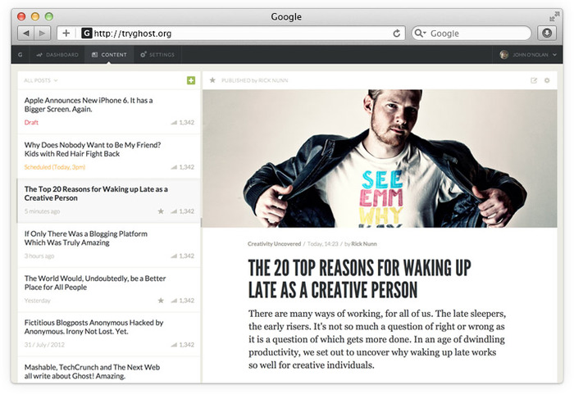Click the browser downloads button
This screenshot has height=394, width=574.
coord(547,34)
